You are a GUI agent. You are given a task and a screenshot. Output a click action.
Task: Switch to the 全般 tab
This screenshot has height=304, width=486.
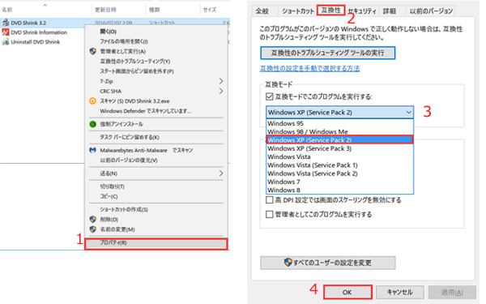262,11
